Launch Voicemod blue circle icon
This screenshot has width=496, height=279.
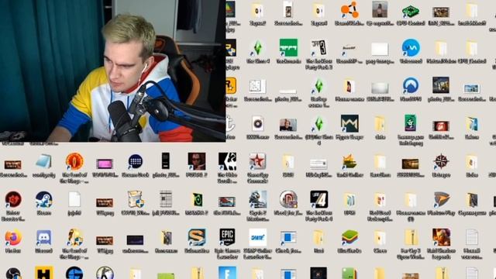(411, 48)
